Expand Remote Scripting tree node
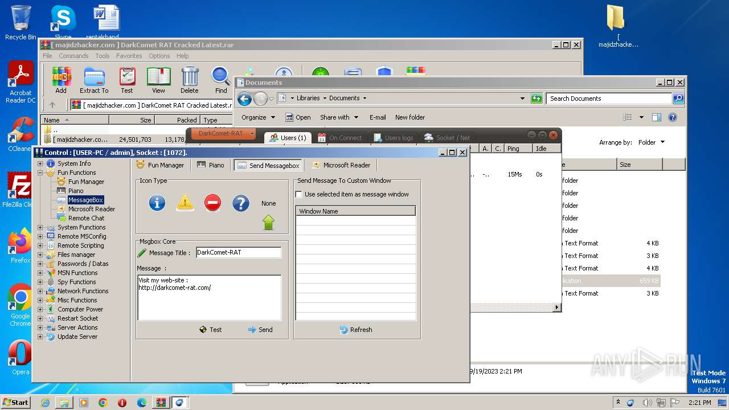The image size is (729, 410). coord(40,245)
